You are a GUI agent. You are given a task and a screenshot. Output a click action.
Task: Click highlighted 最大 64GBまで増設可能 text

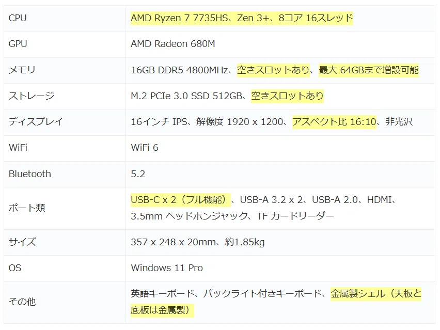pyautogui.click(x=368, y=70)
